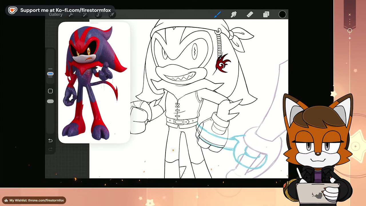The image size is (366, 206).
Task: Open the black color picker circle
Action: [x=282, y=15]
